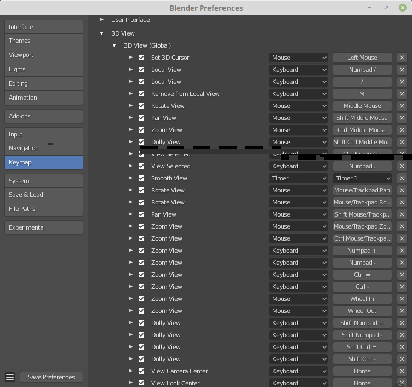Go to the Add-ons tab
Screen dimensions: 412x387
coord(44,116)
